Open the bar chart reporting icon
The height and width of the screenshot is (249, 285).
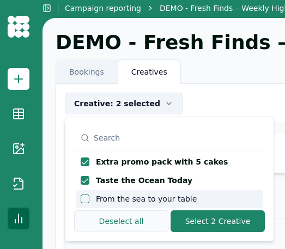click(x=19, y=218)
